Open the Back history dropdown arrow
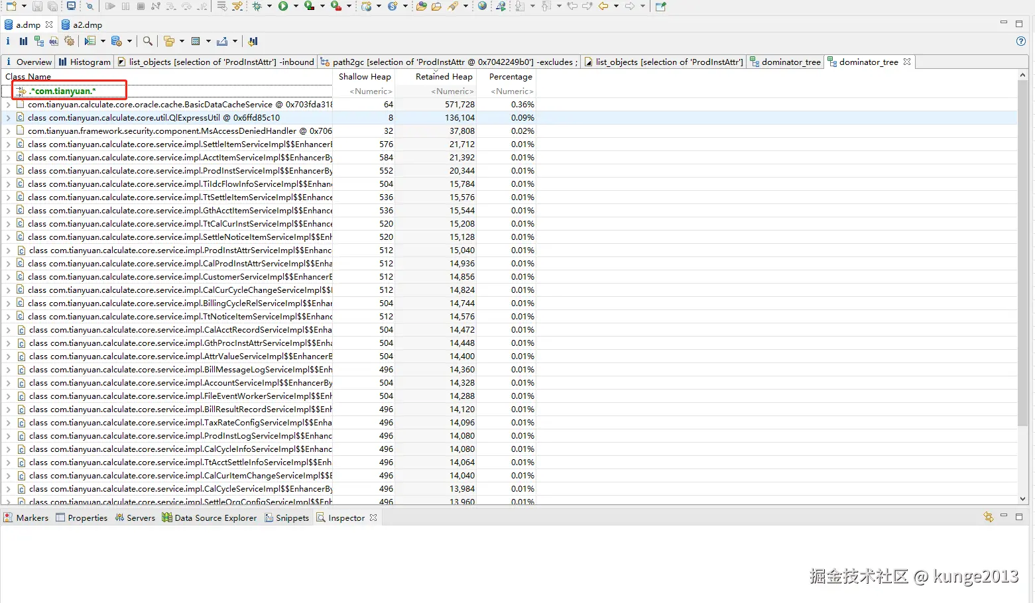This screenshot has width=1035, height=603. (x=616, y=6)
